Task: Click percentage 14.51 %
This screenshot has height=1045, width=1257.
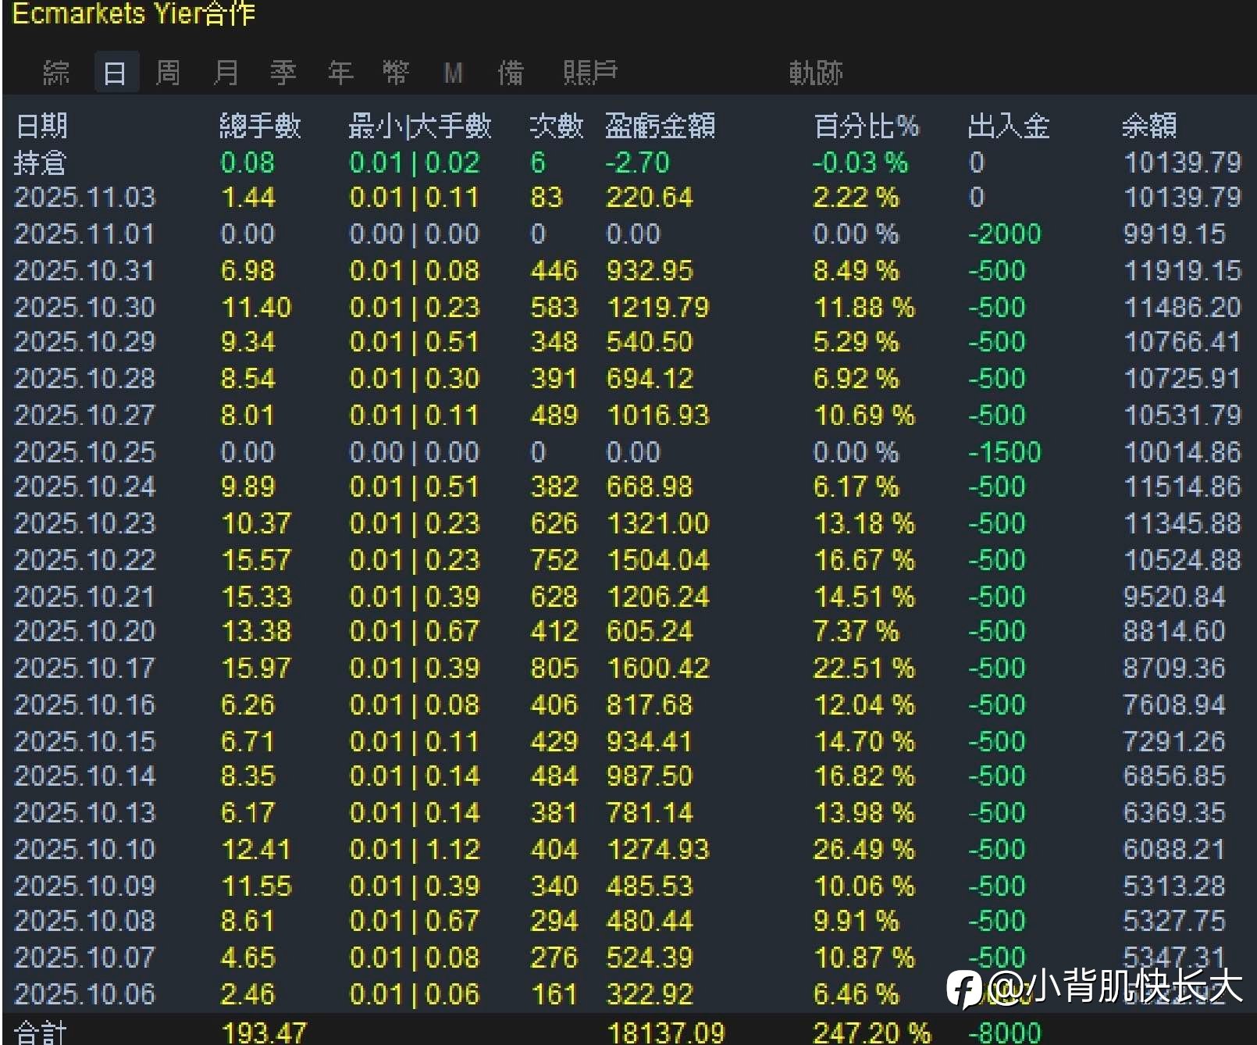Action: coord(864,597)
